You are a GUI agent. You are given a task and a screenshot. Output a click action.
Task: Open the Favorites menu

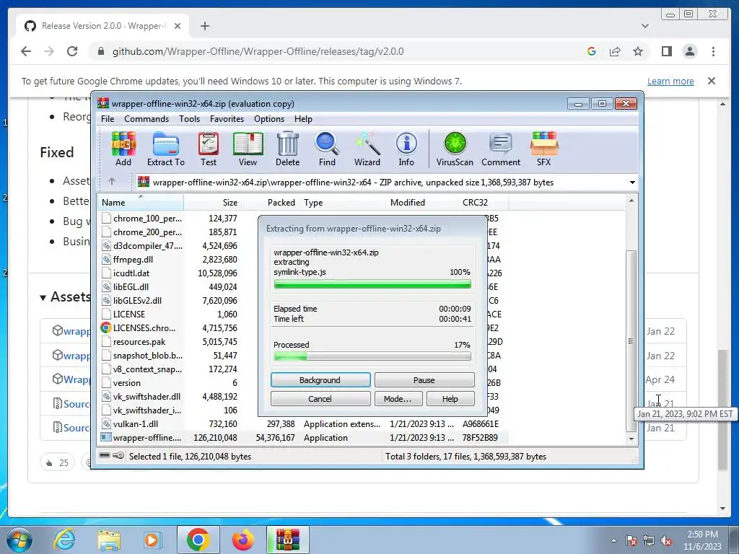pos(227,119)
